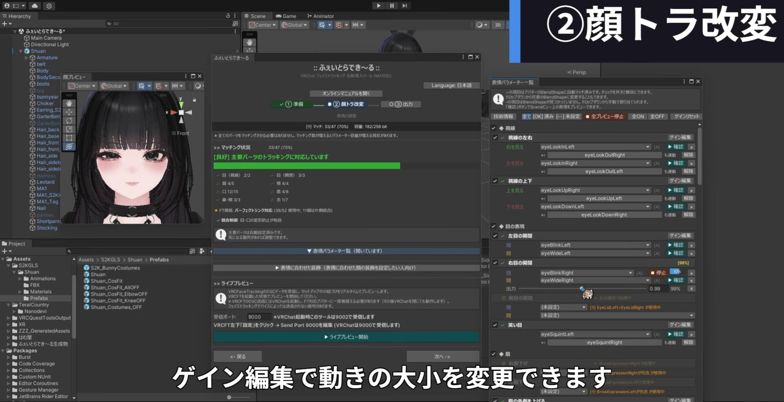This screenshot has width=784, height=402.
Task: Click the 次へ button
Action: (x=442, y=357)
